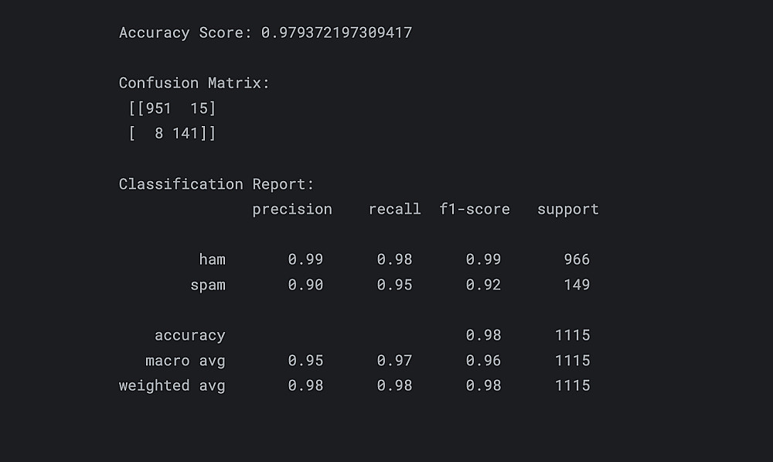Image resolution: width=773 pixels, height=462 pixels.
Task: Click the precision column header
Action: tap(292, 209)
